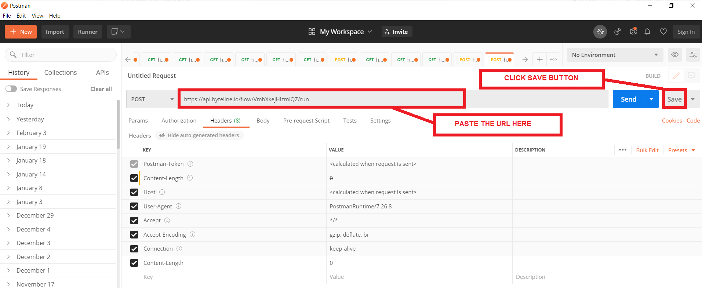Open the No Environment dropdown
Screen dimensions: 702x288
pyautogui.click(x=615, y=55)
